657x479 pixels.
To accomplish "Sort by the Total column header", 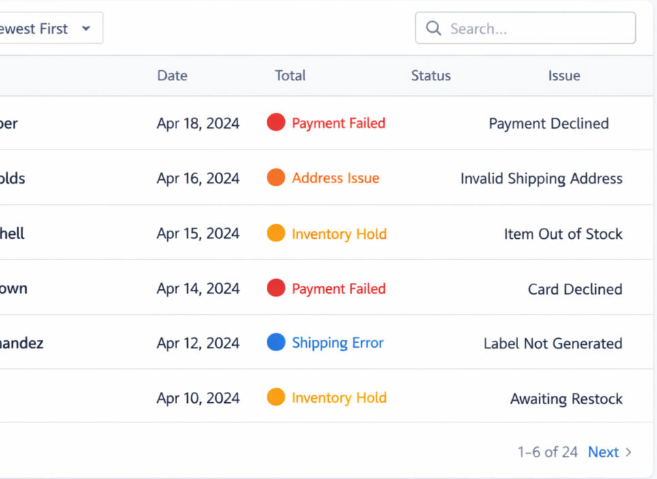I will [x=290, y=76].
